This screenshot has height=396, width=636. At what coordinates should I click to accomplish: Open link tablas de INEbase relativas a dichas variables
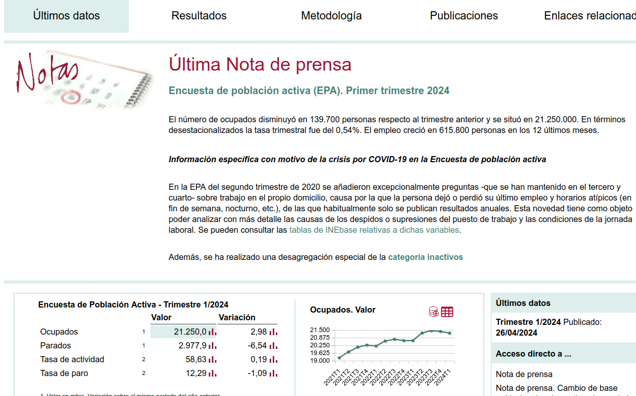coord(374,230)
